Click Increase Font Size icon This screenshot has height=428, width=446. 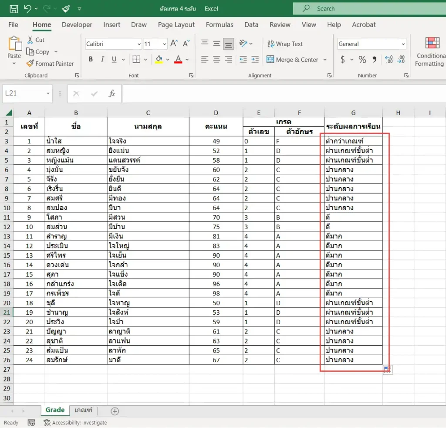coord(174,43)
